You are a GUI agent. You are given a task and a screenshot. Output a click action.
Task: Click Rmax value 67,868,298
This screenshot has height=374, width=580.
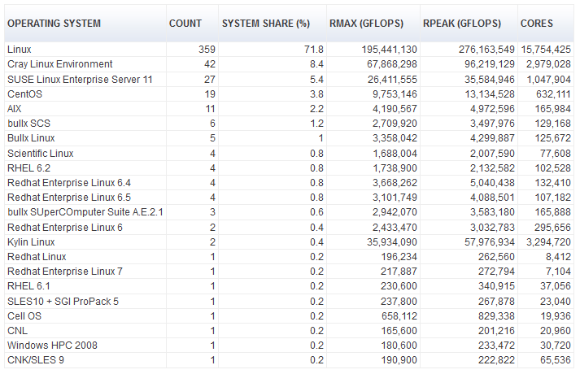click(x=392, y=64)
